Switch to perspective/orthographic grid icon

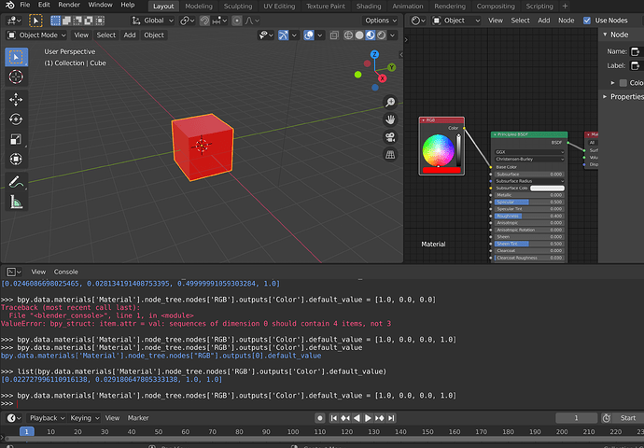[390, 155]
